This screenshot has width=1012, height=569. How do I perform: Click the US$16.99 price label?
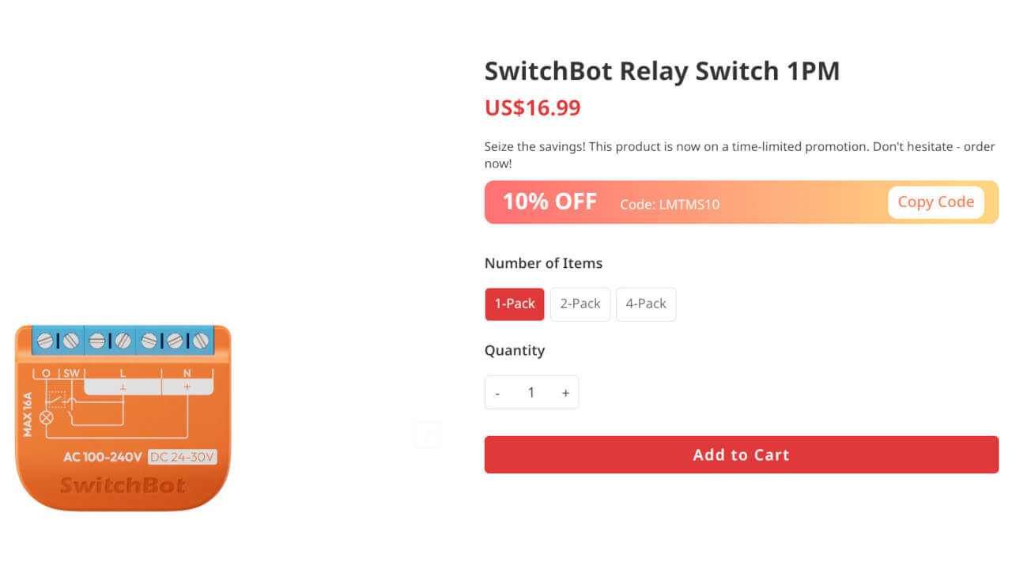(532, 107)
